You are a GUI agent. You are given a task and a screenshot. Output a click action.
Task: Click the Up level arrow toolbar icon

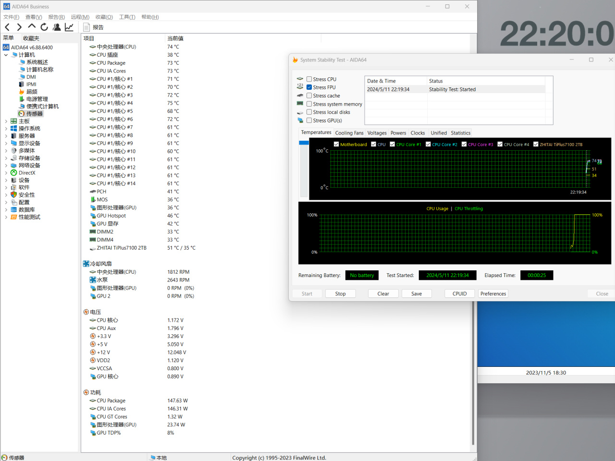tap(32, 27)
